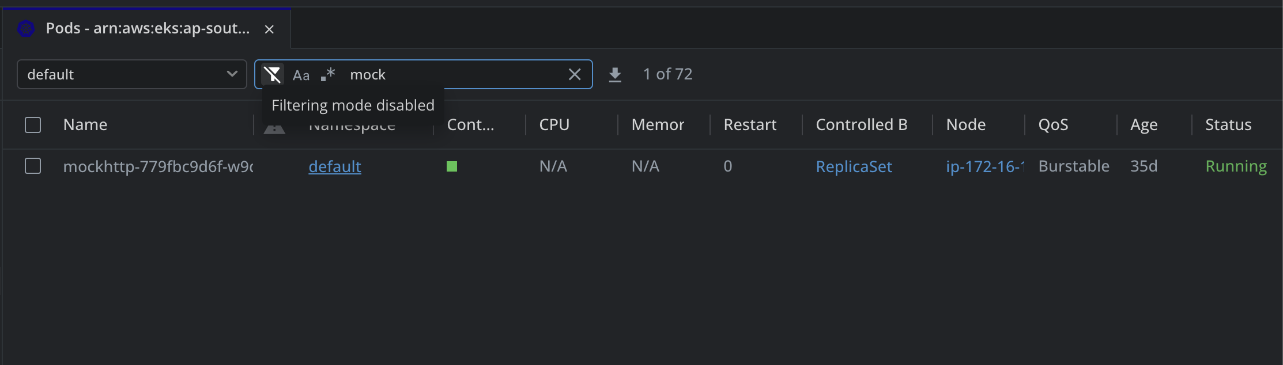1283x365 pixels.
Task: Close the Pods tab
Action: tap(269, 29)
